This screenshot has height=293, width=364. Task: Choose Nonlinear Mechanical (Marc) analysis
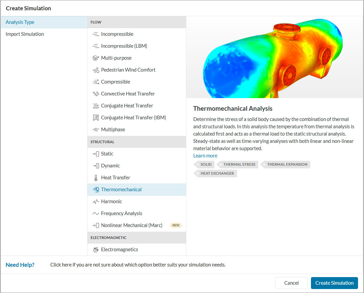132,225
